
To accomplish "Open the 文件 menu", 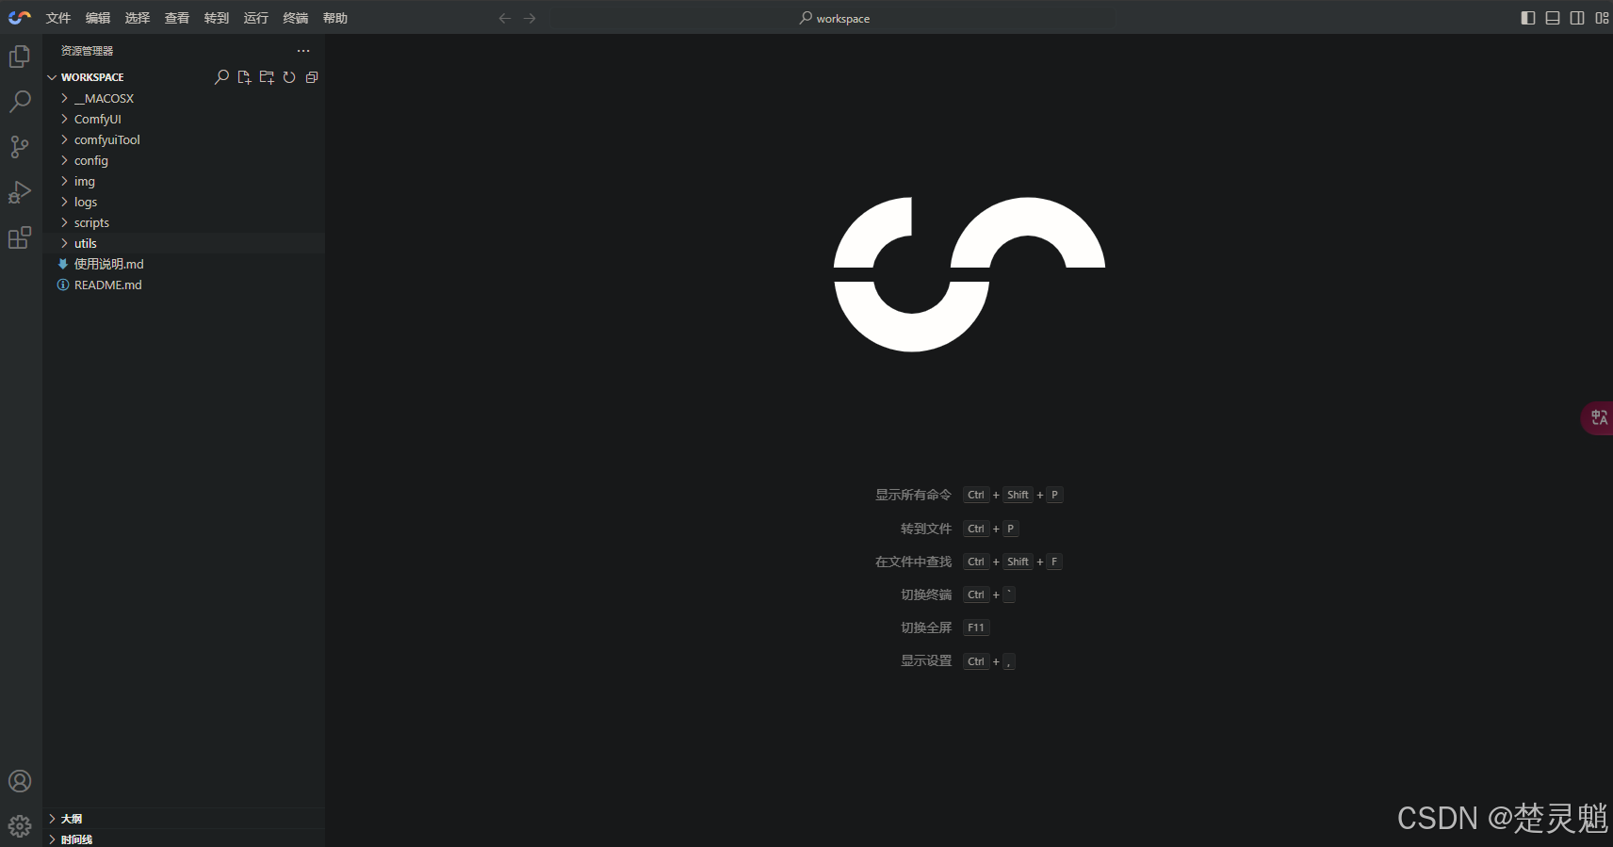I will coord(58,18).
